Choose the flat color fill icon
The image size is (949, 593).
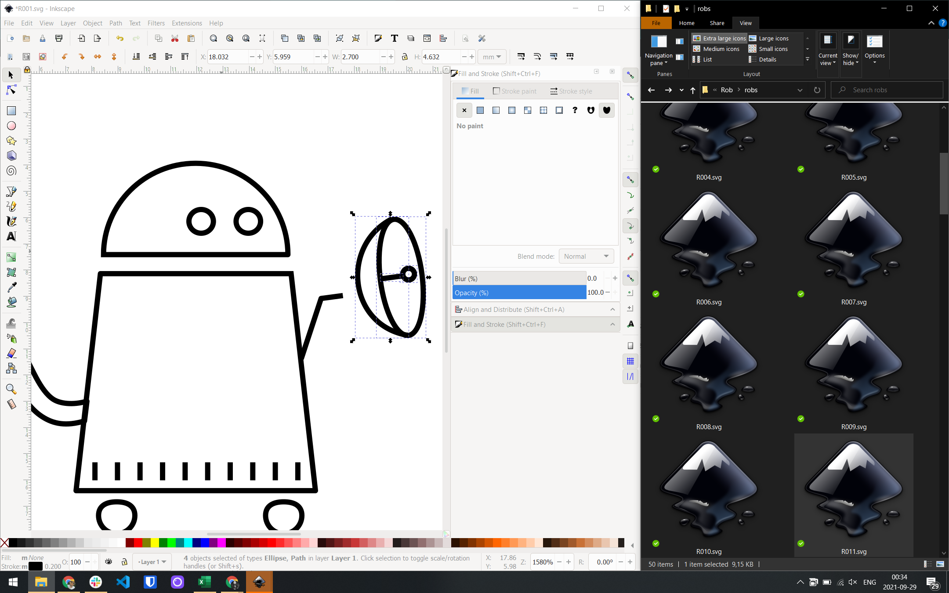tap(480, 110)
